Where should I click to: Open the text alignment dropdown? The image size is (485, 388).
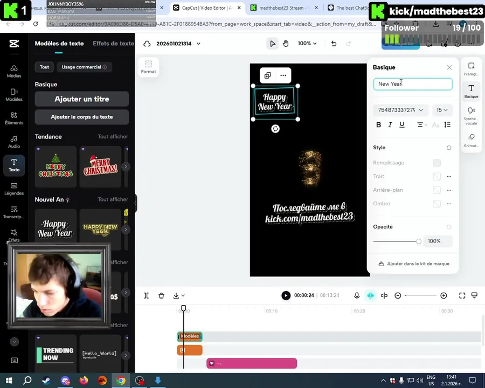click(422, 124)
